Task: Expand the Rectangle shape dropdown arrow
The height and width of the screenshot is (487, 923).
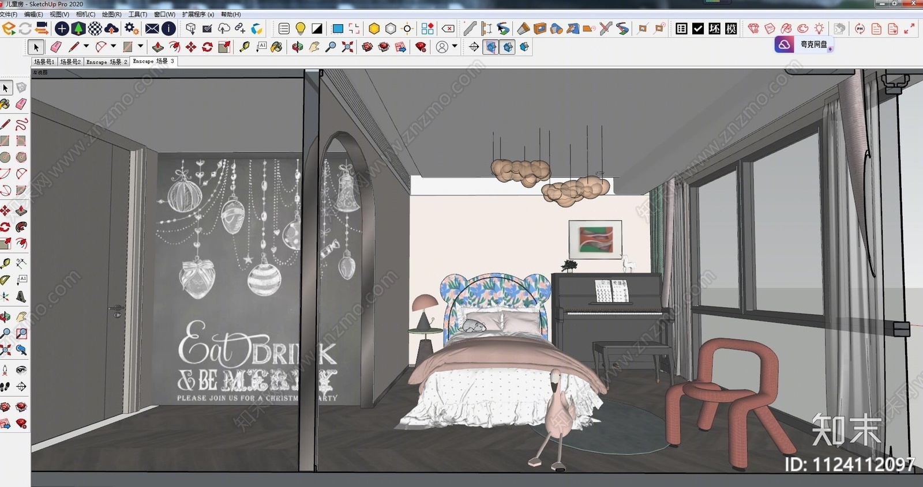Action: coord(141,46)
